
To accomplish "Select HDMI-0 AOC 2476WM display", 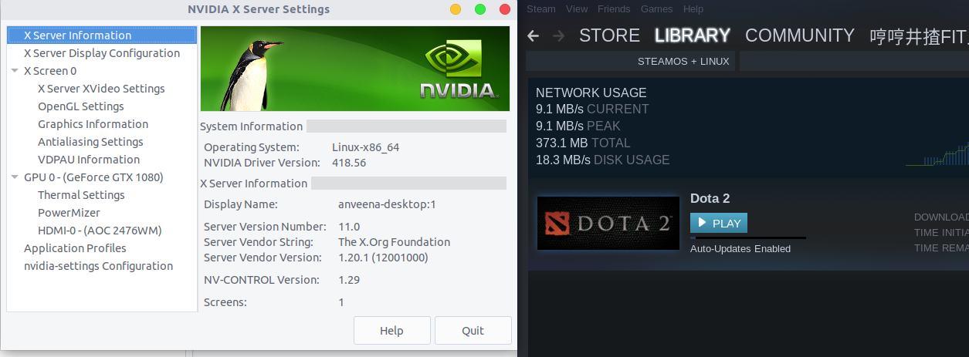I will click(x=100, y=231).
